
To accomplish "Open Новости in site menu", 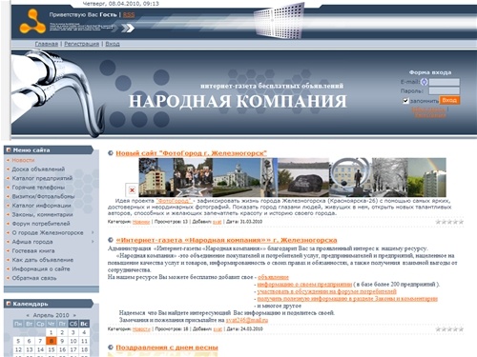I will (23, 160).
